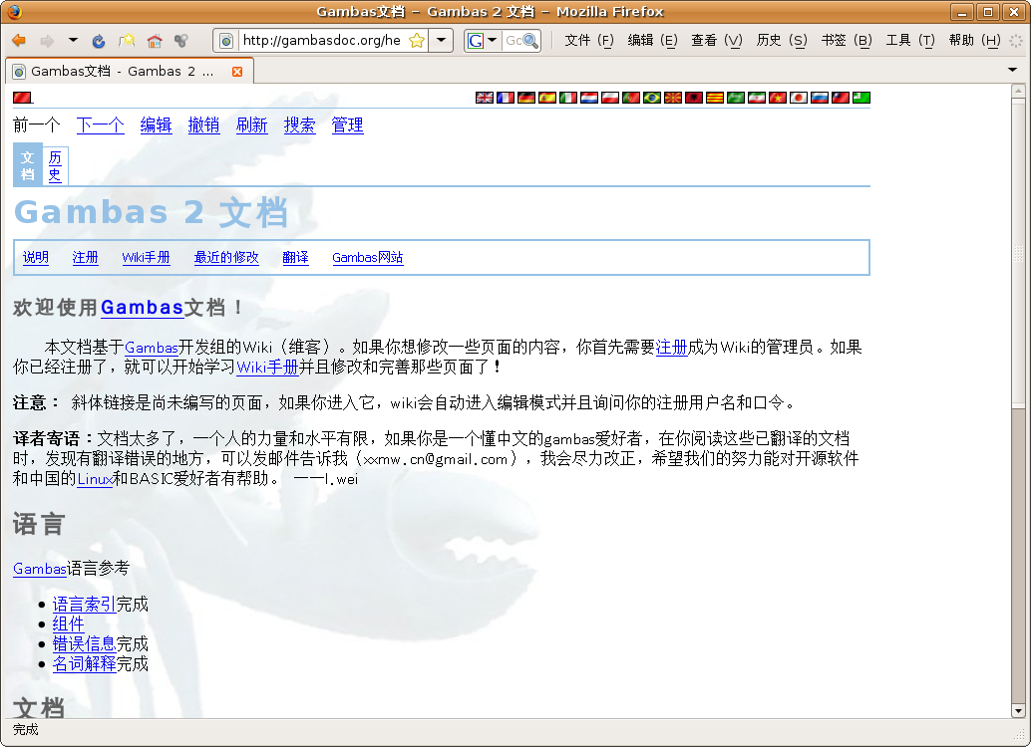Switch language with the Portuguese flag
The height and width of the screenshot is (747, 1031).
coord(630,98)
